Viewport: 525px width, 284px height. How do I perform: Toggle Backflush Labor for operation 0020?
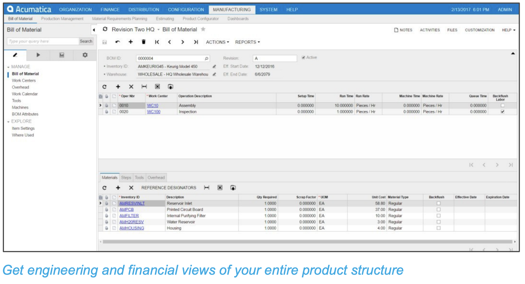pyautogui.click(x=502, y=112)
